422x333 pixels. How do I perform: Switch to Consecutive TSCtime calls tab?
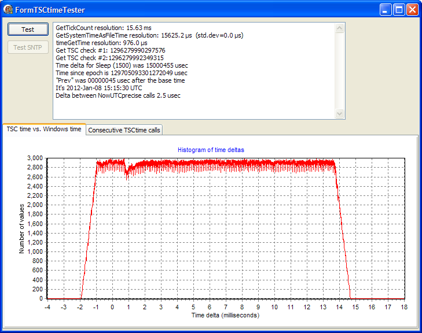(x=124, y=130)
